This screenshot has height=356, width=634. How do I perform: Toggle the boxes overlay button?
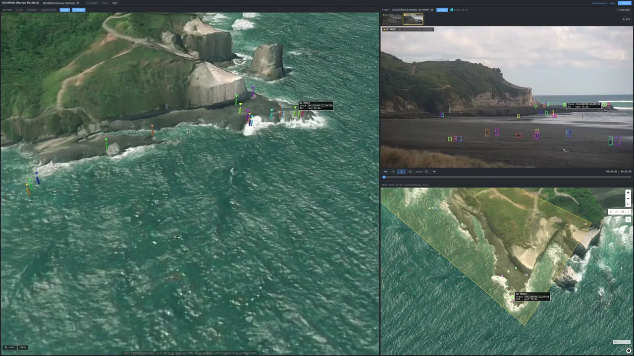[x=442, y=10]
